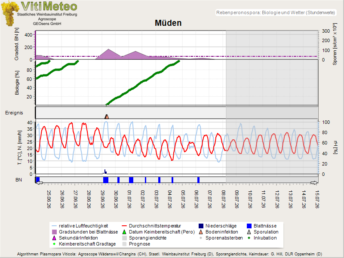Click the Sporulation triangle legend icon
This screenshot has width=344, height=258.
coord(249,232)
